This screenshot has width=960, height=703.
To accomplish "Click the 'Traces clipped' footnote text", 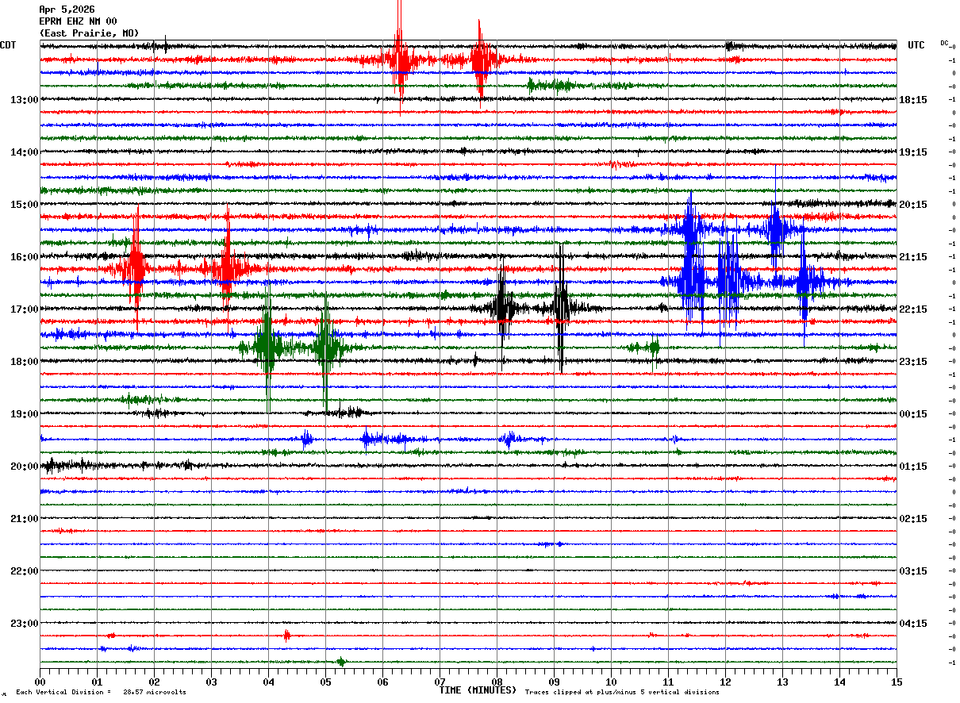I will pyautogui.click(x=622, y=692).
